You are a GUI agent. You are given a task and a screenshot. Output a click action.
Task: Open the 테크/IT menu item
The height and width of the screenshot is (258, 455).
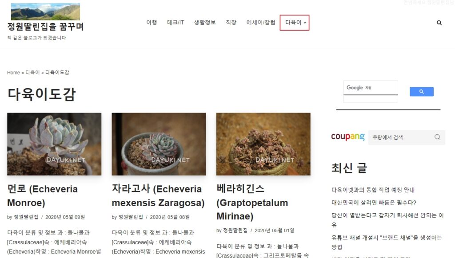tap(176, 22)
